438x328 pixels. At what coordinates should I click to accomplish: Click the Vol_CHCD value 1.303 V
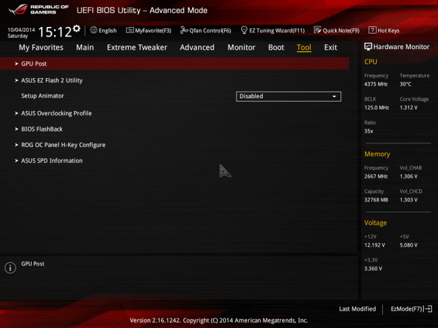coord(408,200)
